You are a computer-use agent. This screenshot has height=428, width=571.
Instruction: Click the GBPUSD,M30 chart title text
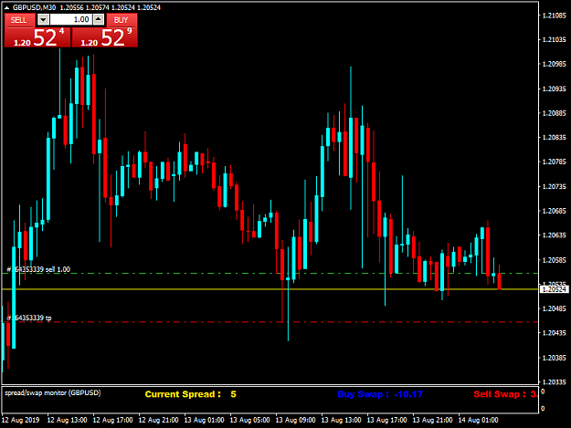(34, 7)
